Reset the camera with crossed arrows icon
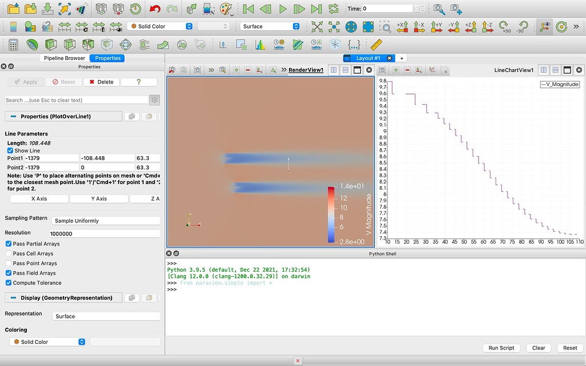 click(317, 26)
